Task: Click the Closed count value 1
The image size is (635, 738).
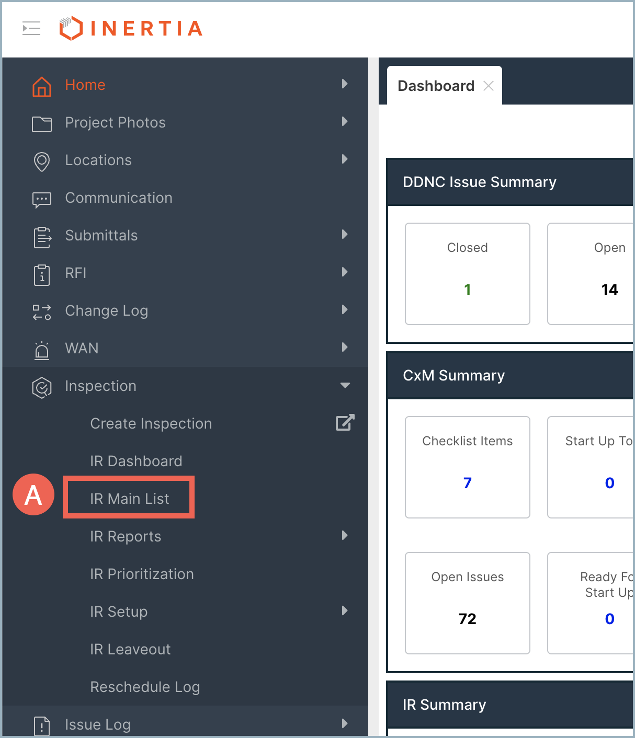Action: coord(468,290)
